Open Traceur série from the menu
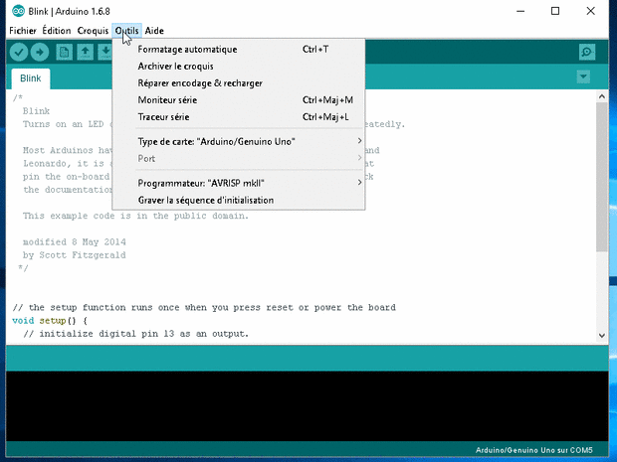This screenshot has height=462, width=617. click(239, 116)
